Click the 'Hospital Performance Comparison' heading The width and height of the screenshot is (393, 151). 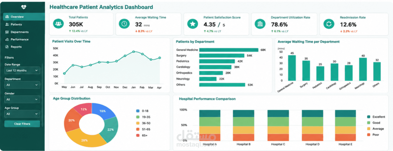tap(207, 99)
